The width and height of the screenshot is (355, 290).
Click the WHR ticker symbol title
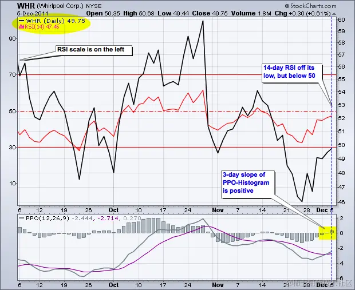pyautogui.click(x=26, y=6)
